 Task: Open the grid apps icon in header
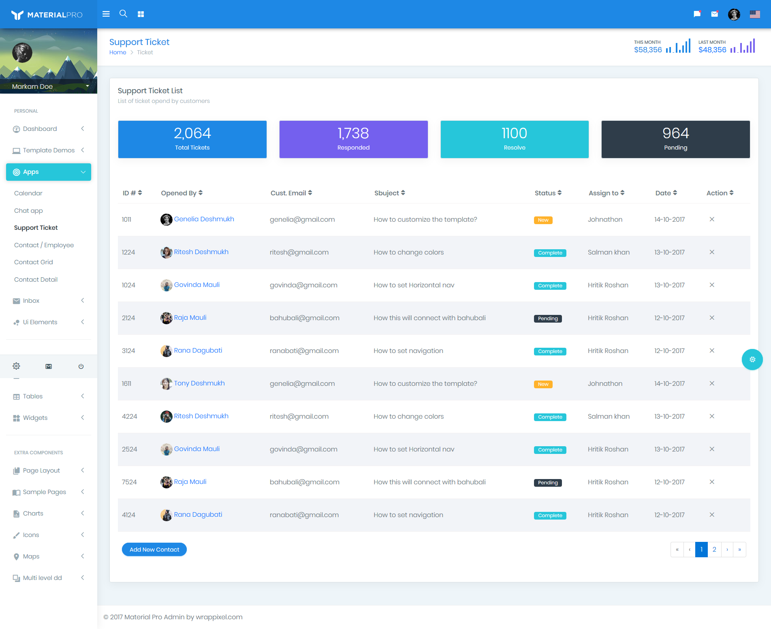pyautogui.click(x=141, y=14)
